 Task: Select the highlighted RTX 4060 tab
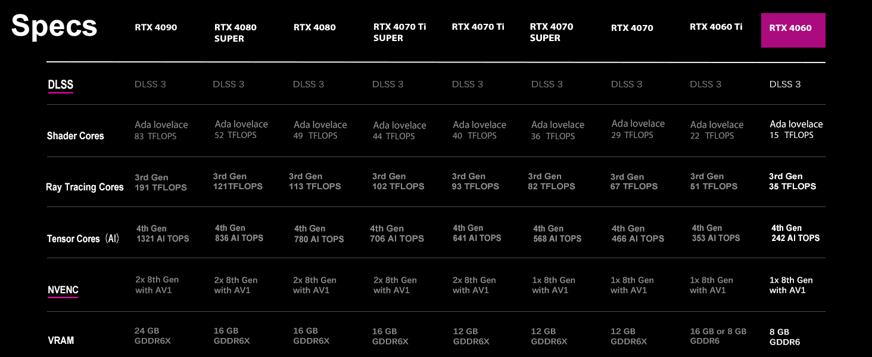pyautogui.click(x=793, y=30)
